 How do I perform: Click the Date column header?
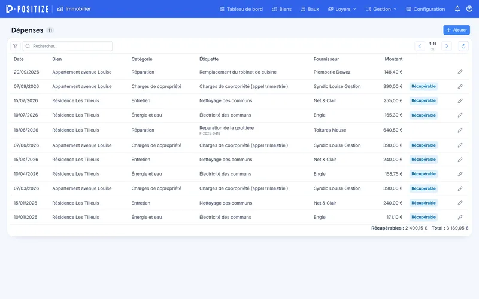click(x=19, y=59)
